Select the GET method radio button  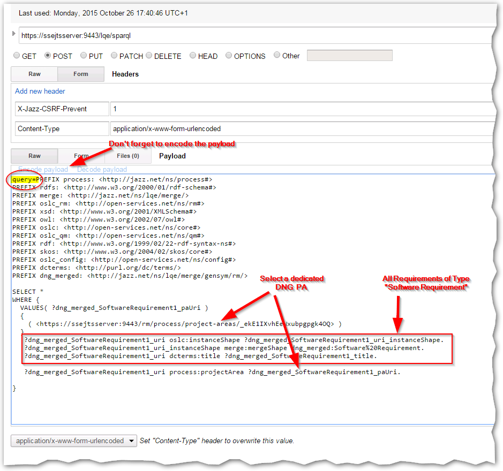[17, 56]
